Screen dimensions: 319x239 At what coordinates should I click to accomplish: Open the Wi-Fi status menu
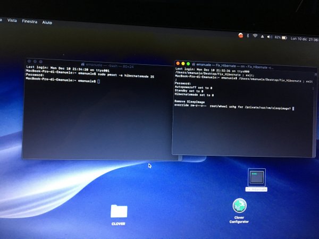(x=255, y=36)
